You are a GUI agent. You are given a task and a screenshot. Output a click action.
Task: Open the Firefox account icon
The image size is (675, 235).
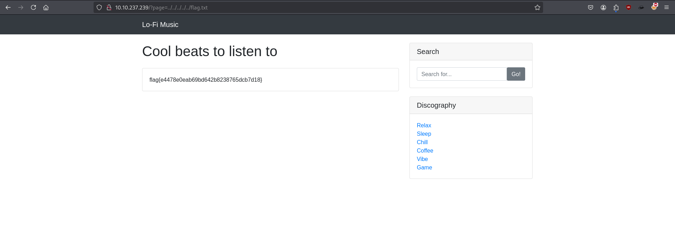coord(603,7)
